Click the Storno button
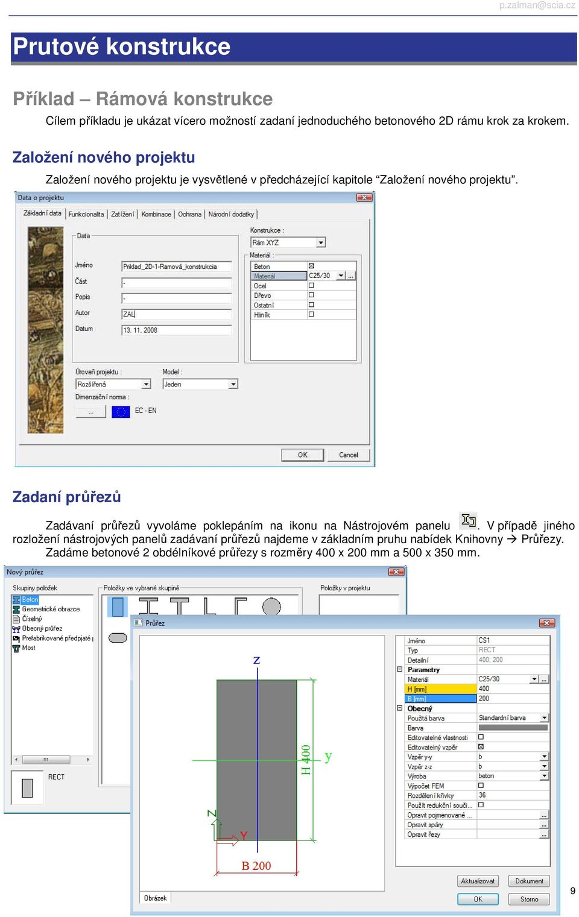This screenshot has height=917, width=579. [x=529, y=899]
